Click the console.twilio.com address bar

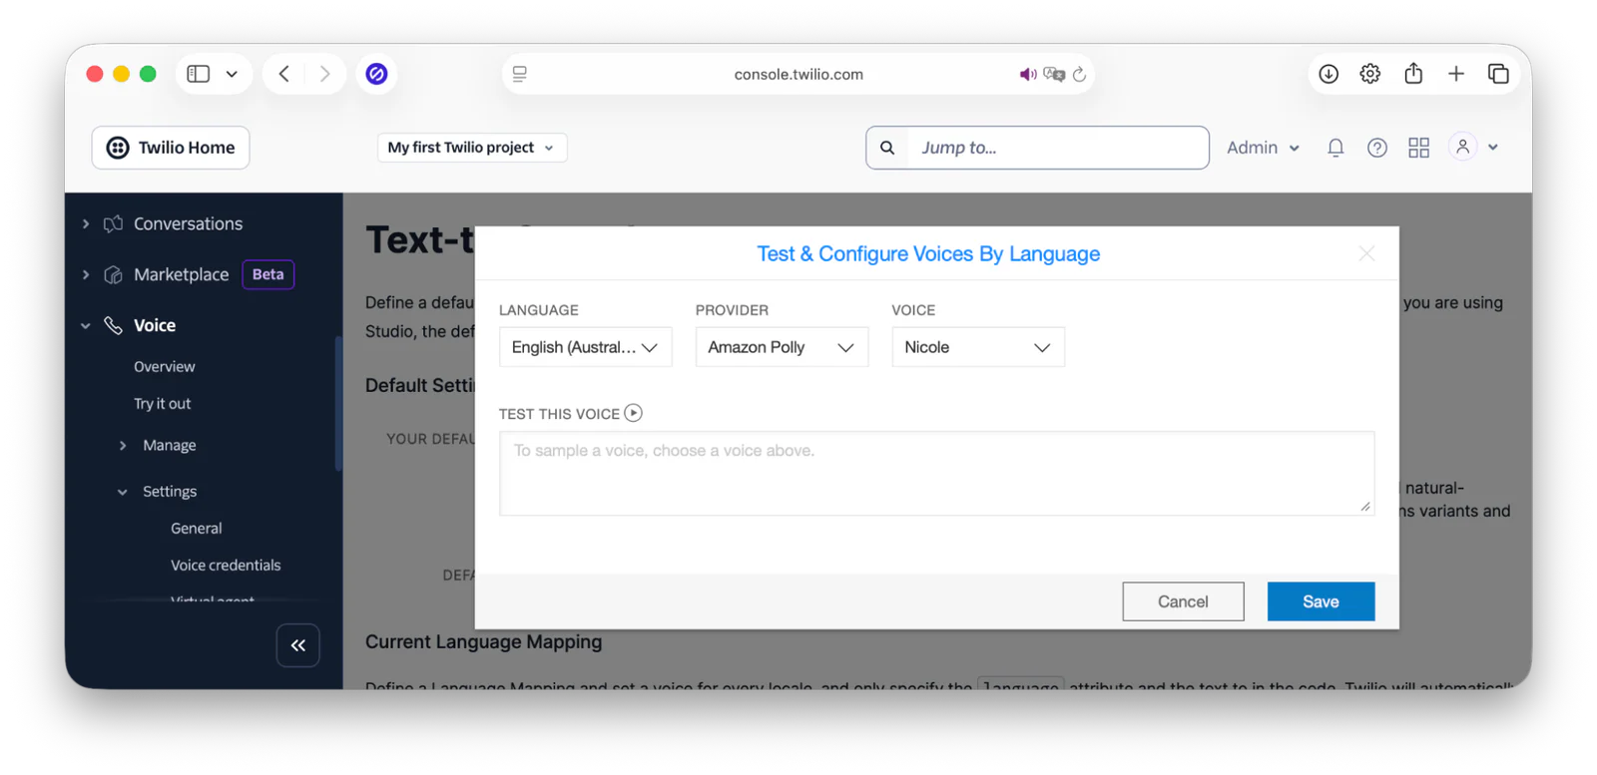coord(798,74)
